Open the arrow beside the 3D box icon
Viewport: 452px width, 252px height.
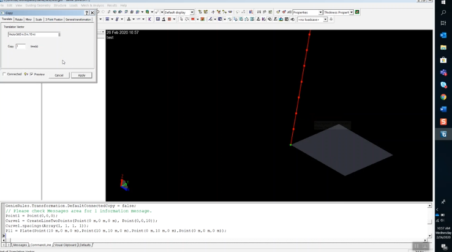tap(152, 12)
